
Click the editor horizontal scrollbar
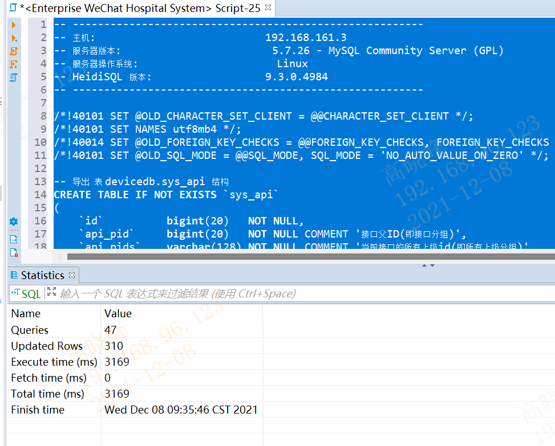click(x=311, y=256)
